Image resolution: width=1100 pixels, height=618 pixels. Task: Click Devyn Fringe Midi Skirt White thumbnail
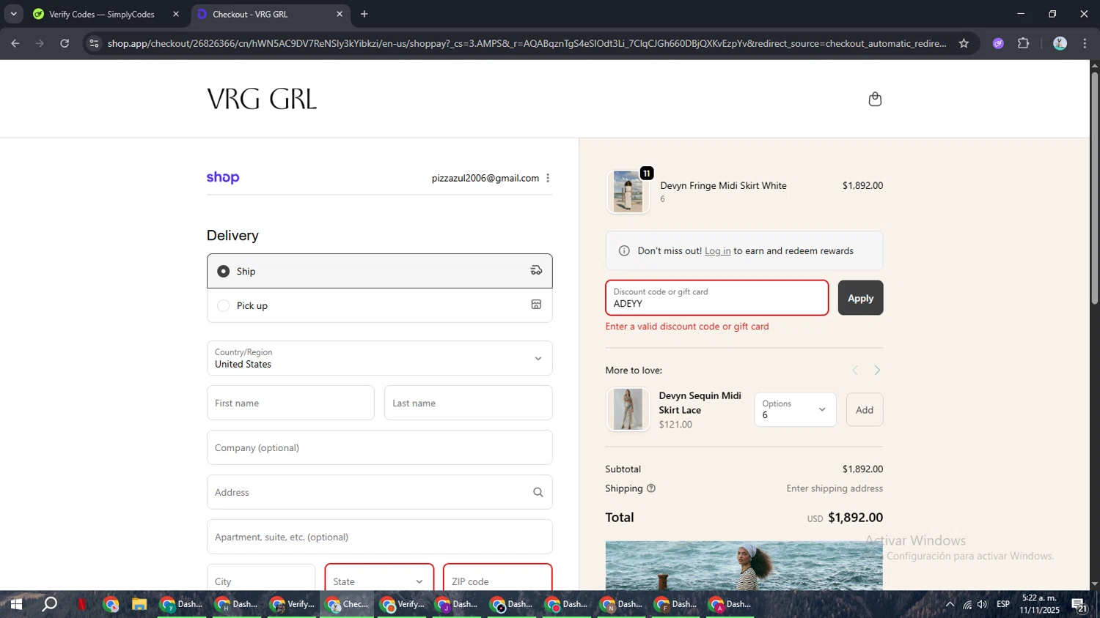click(628, 192)
